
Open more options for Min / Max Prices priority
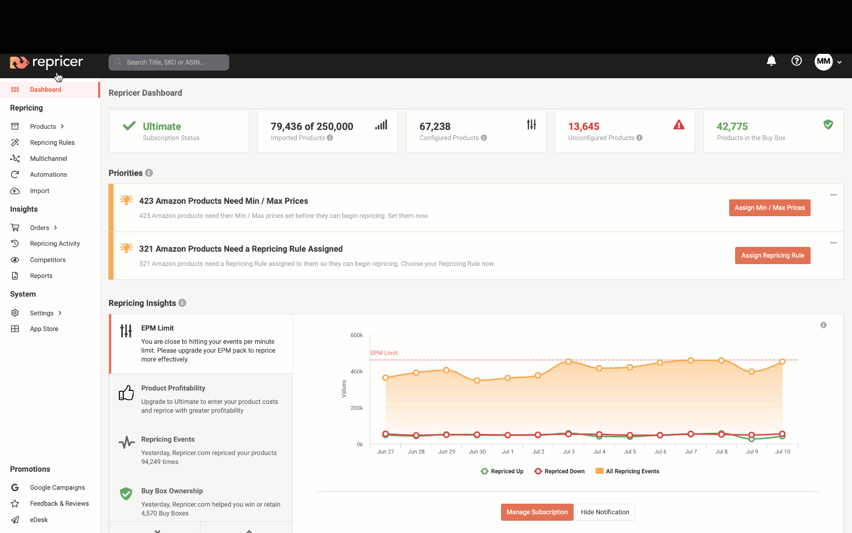(x=833, y=195)
